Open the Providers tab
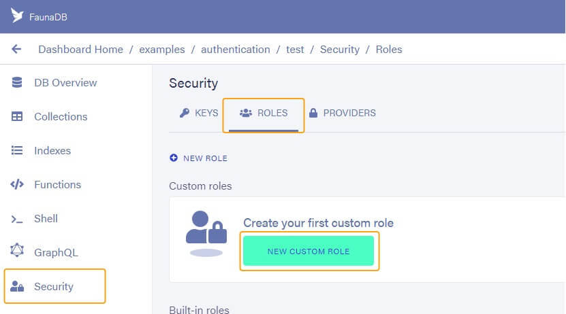 (x=342, y=113)
